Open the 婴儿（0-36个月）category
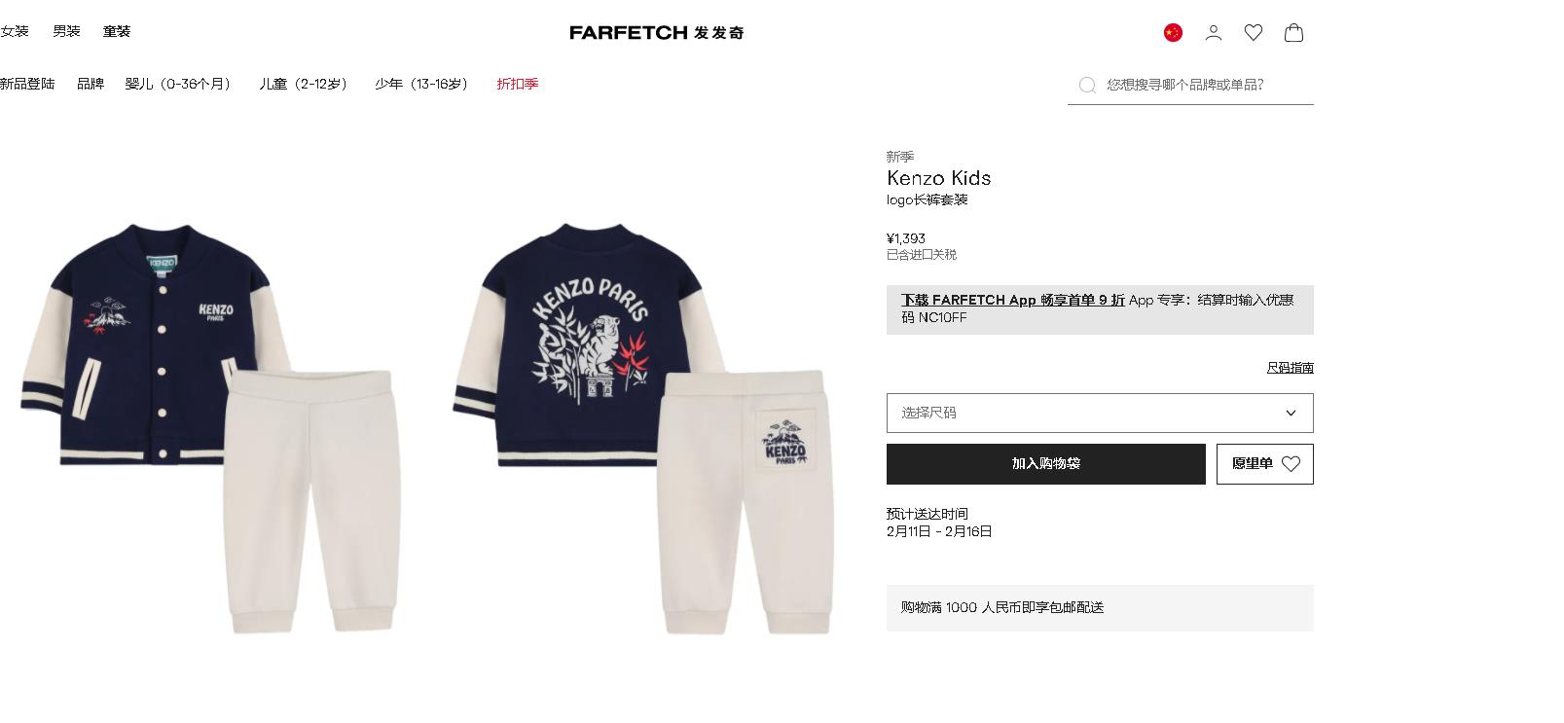The width and height of the screenshot is (1564, 723). coord(181,84)
